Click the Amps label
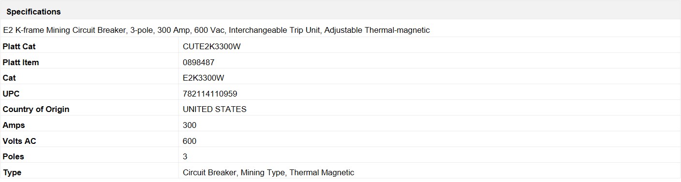The image size is (681, 182). [x=14, y=125]
